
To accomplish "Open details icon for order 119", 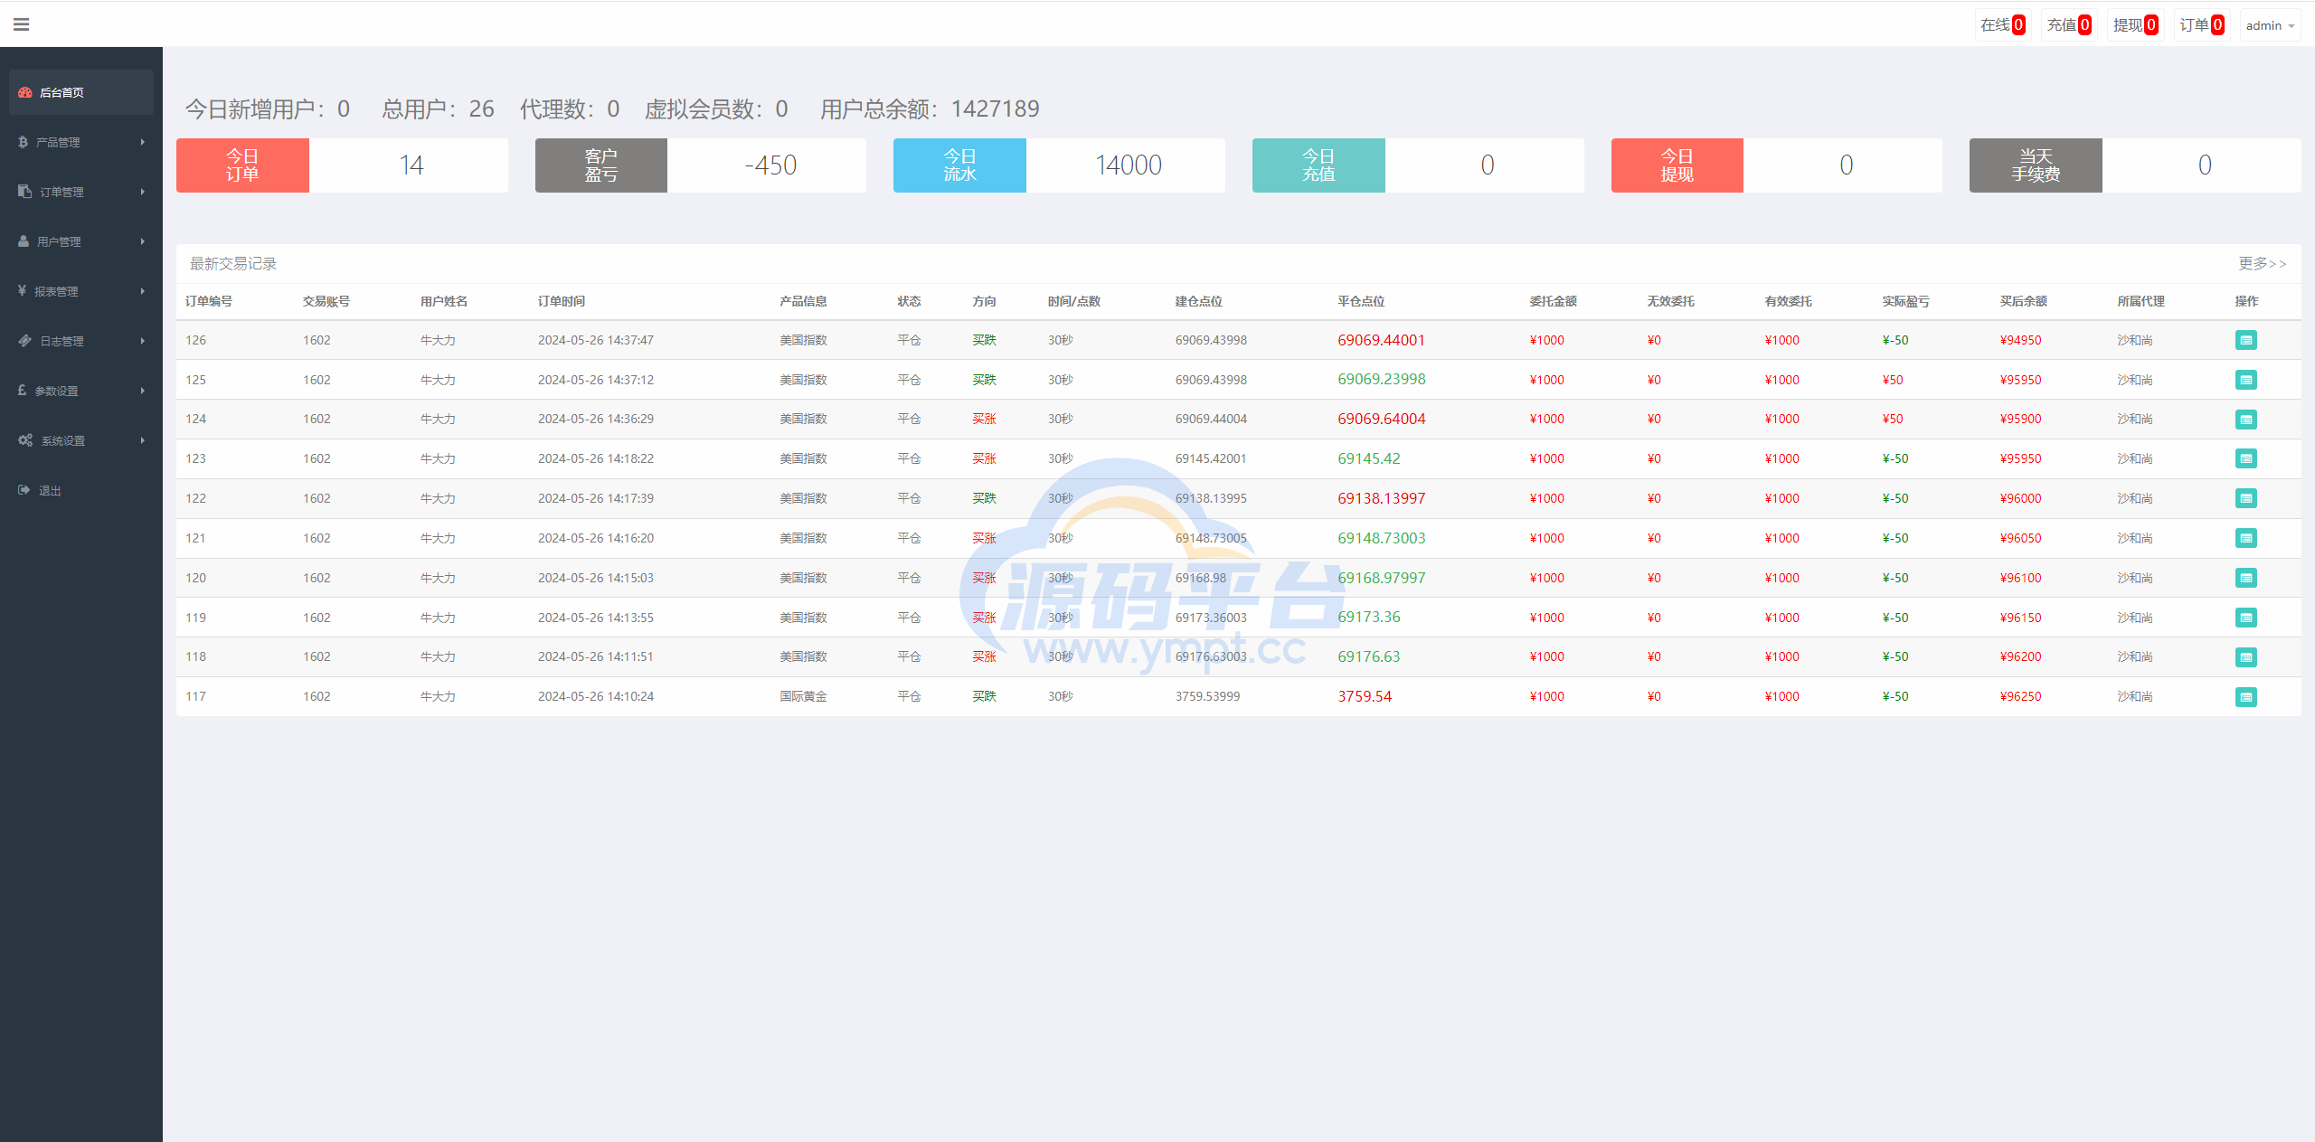I will (x=2246, y=618).
